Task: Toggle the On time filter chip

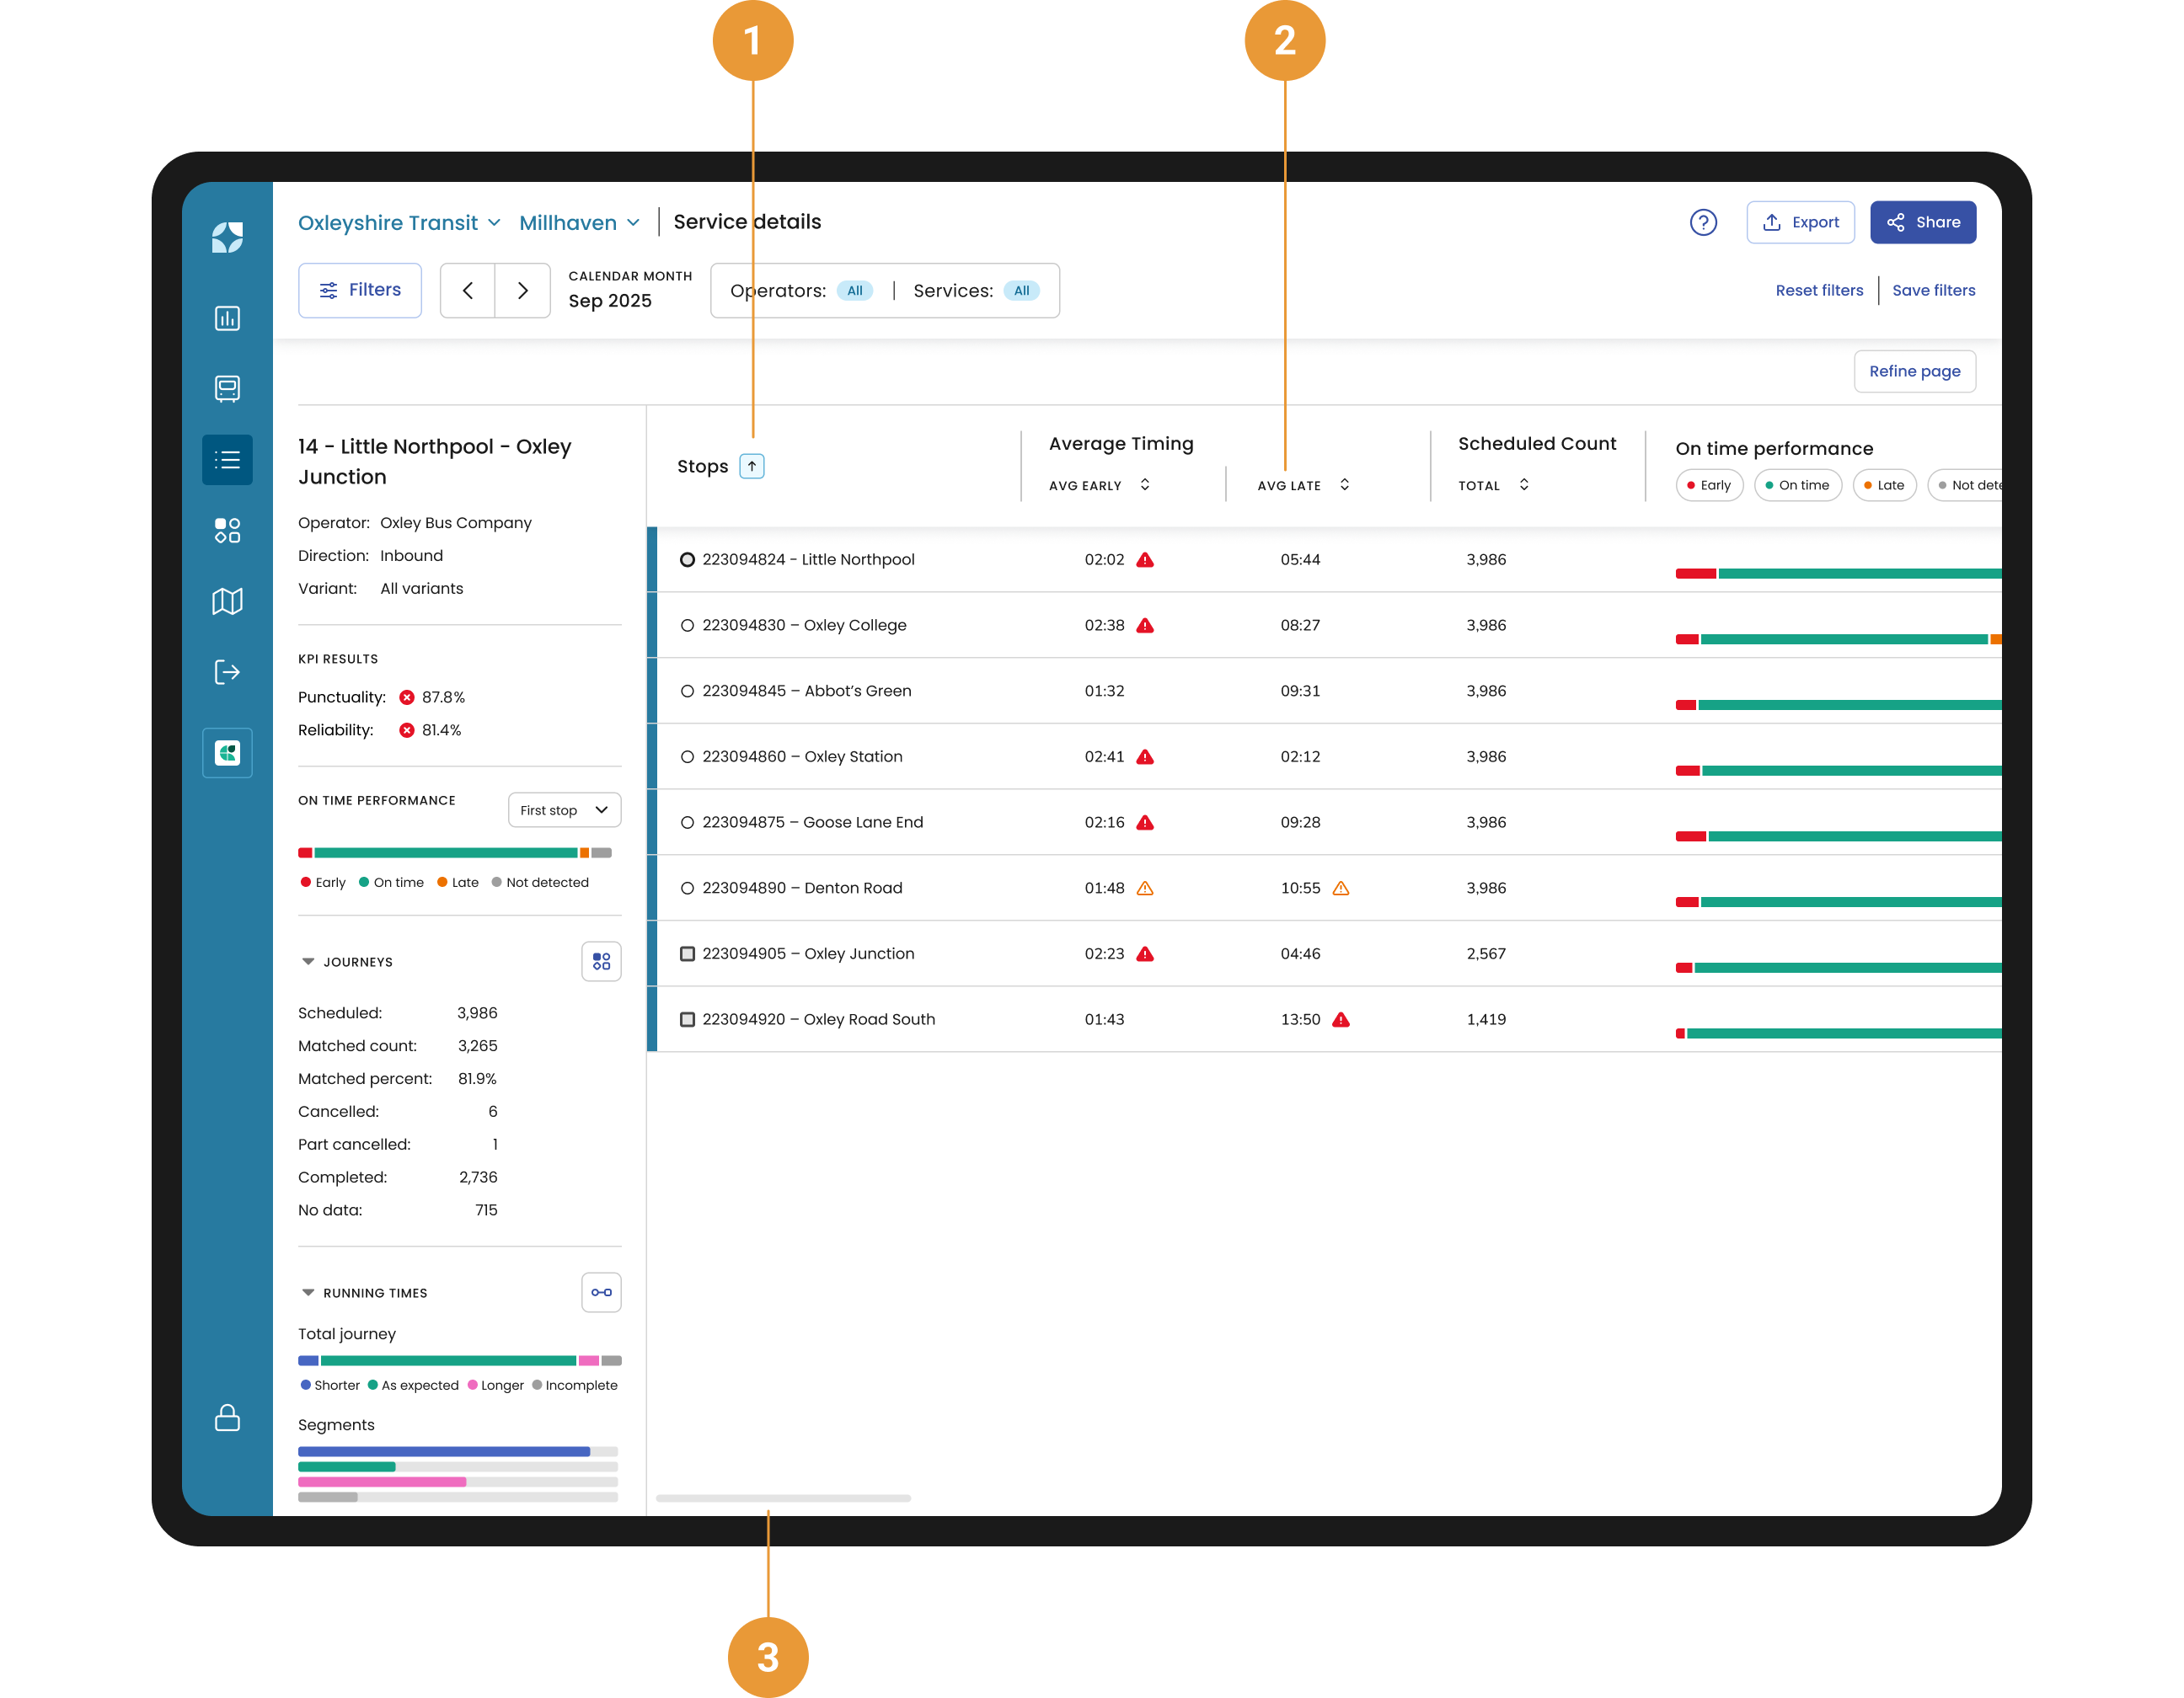Action: (x=1797, y=486)
